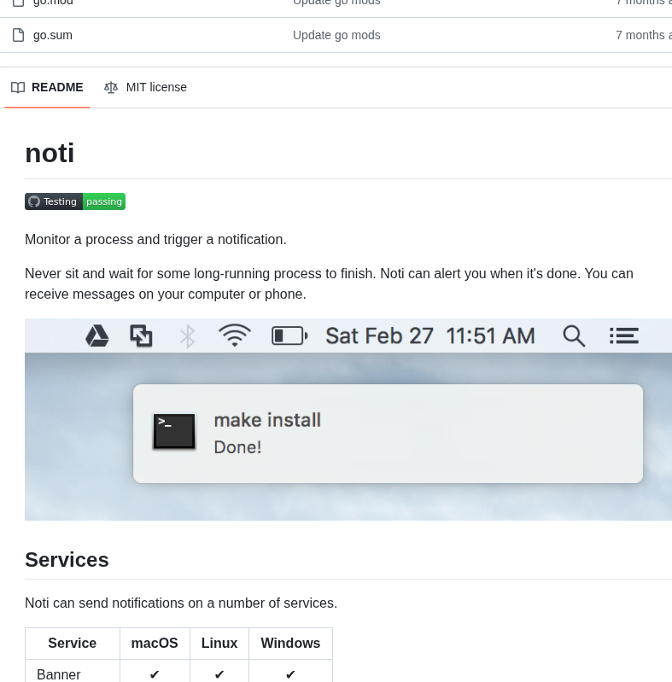
Task: Click the Google Drive icon in screenshot
Action: coord(97,335)
